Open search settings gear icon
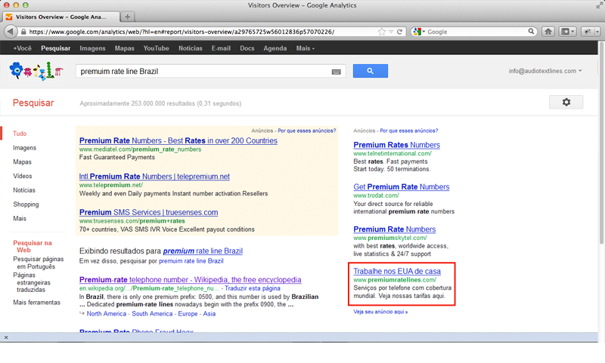Screen dimensions: 605x363 566,102
